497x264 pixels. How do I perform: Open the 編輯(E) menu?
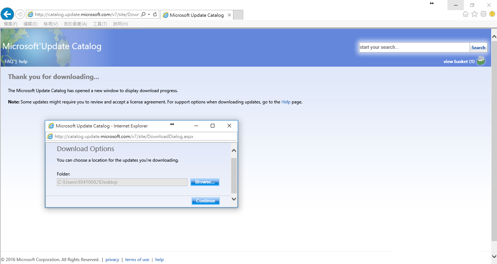30,24
